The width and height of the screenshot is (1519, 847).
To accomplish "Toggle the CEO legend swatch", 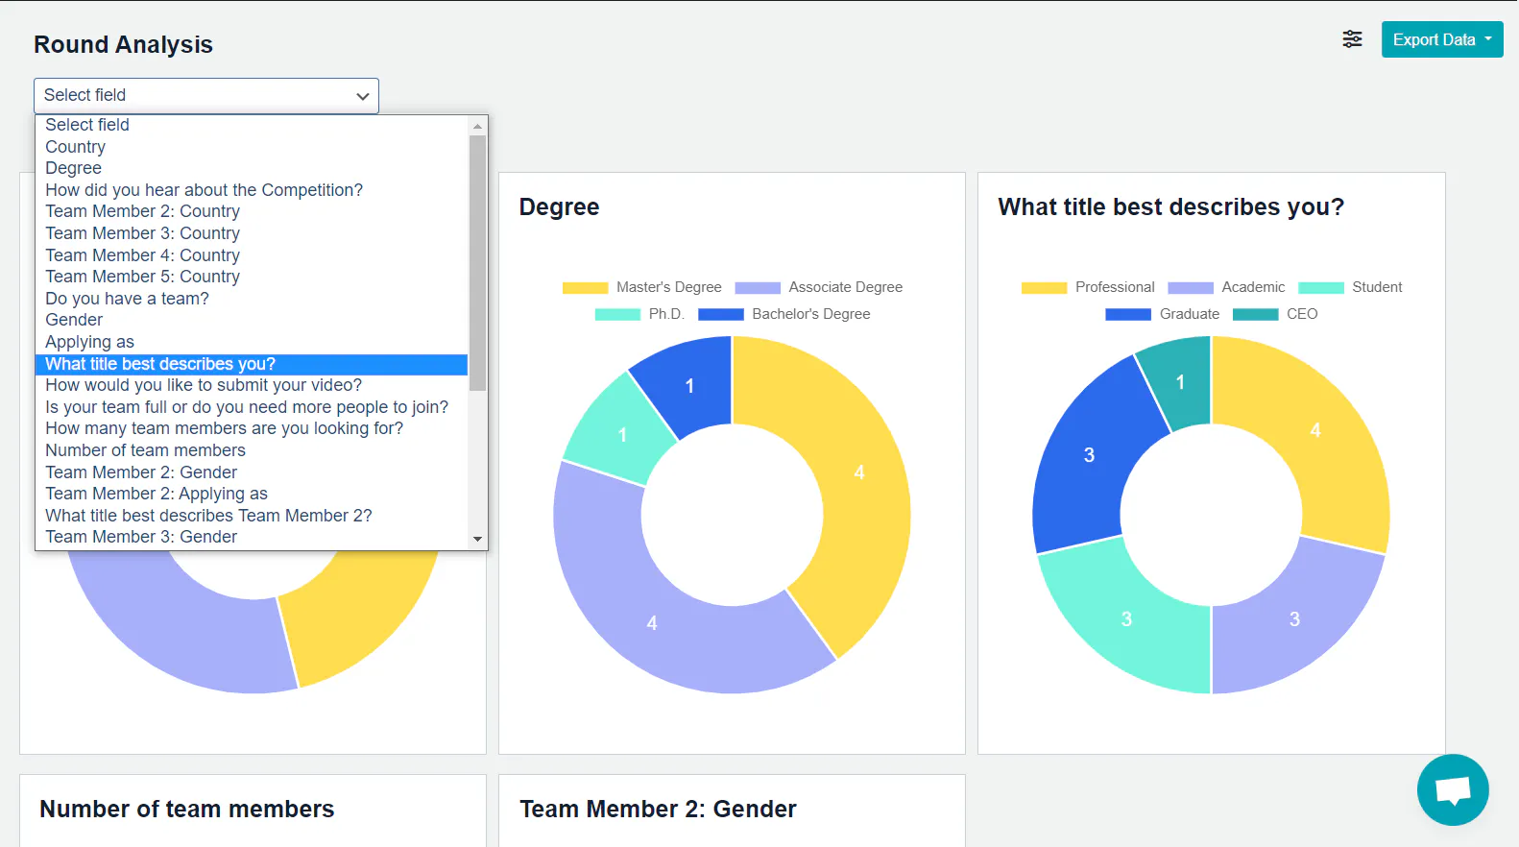I will pyautogui.click(x=1256, y=315).
